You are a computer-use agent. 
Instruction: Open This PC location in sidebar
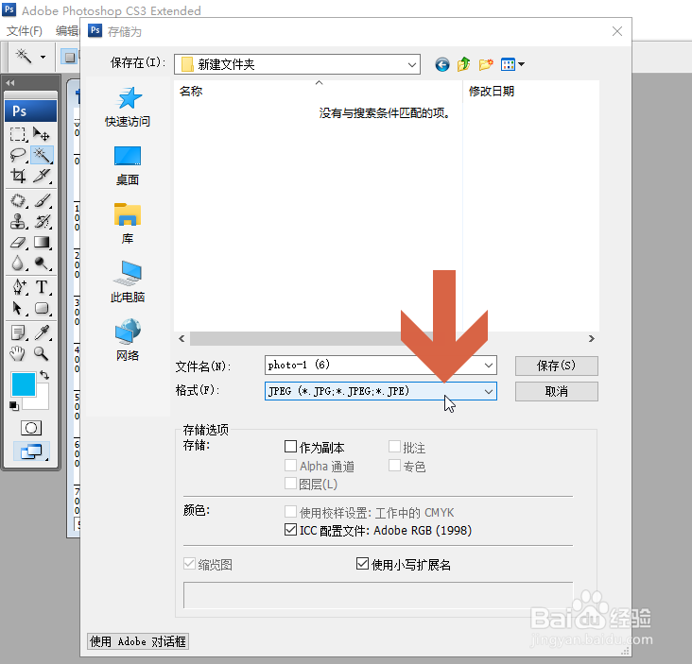tap(128, 282)
